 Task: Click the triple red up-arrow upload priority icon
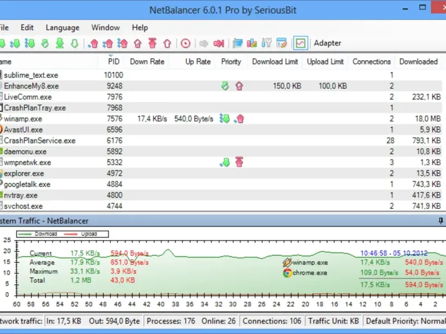click(123, 43)
